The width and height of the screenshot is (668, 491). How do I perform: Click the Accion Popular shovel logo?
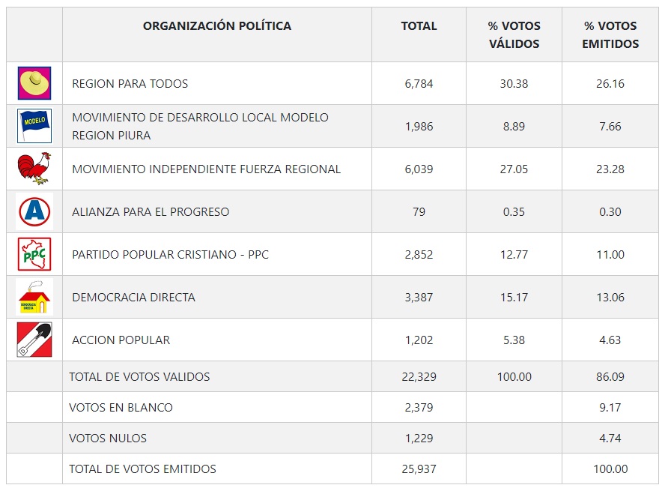pos(34,340)
